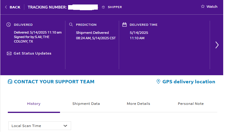Click the calendar icon beside Delivered Time
Image resolution: width=225 pixels, height=139 pixels.
tap(124, 25)
